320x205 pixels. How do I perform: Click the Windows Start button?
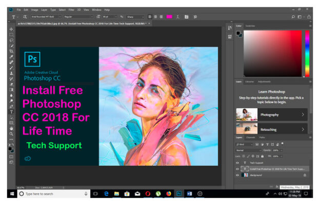[12, 194]
